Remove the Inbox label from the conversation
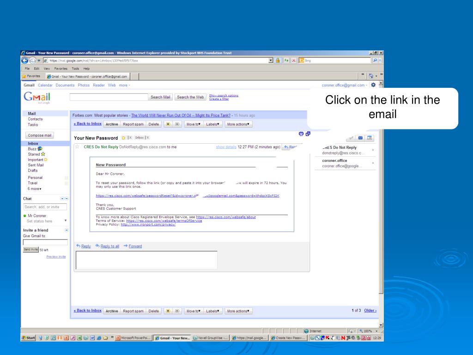 147,138
